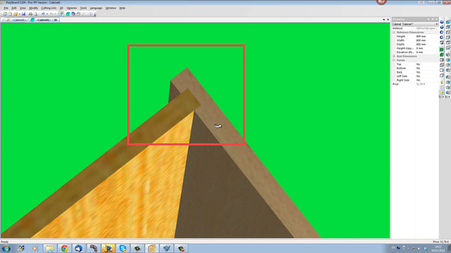Open Skype from the taskbar

123,248
